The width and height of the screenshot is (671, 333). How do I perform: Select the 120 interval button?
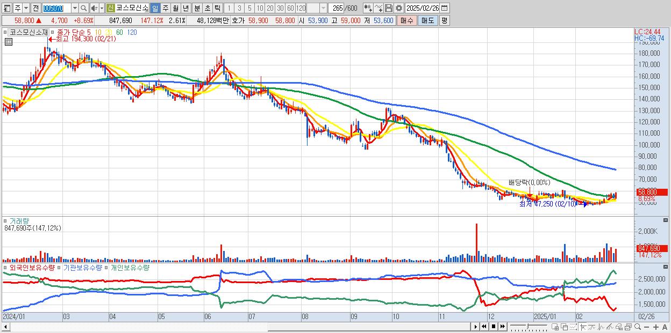[301, 8]
